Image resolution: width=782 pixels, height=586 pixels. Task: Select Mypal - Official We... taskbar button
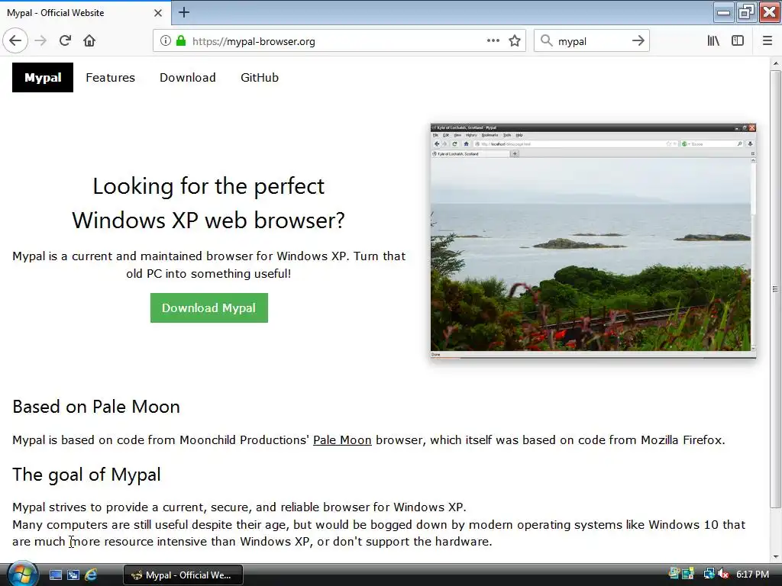point(183,575)
